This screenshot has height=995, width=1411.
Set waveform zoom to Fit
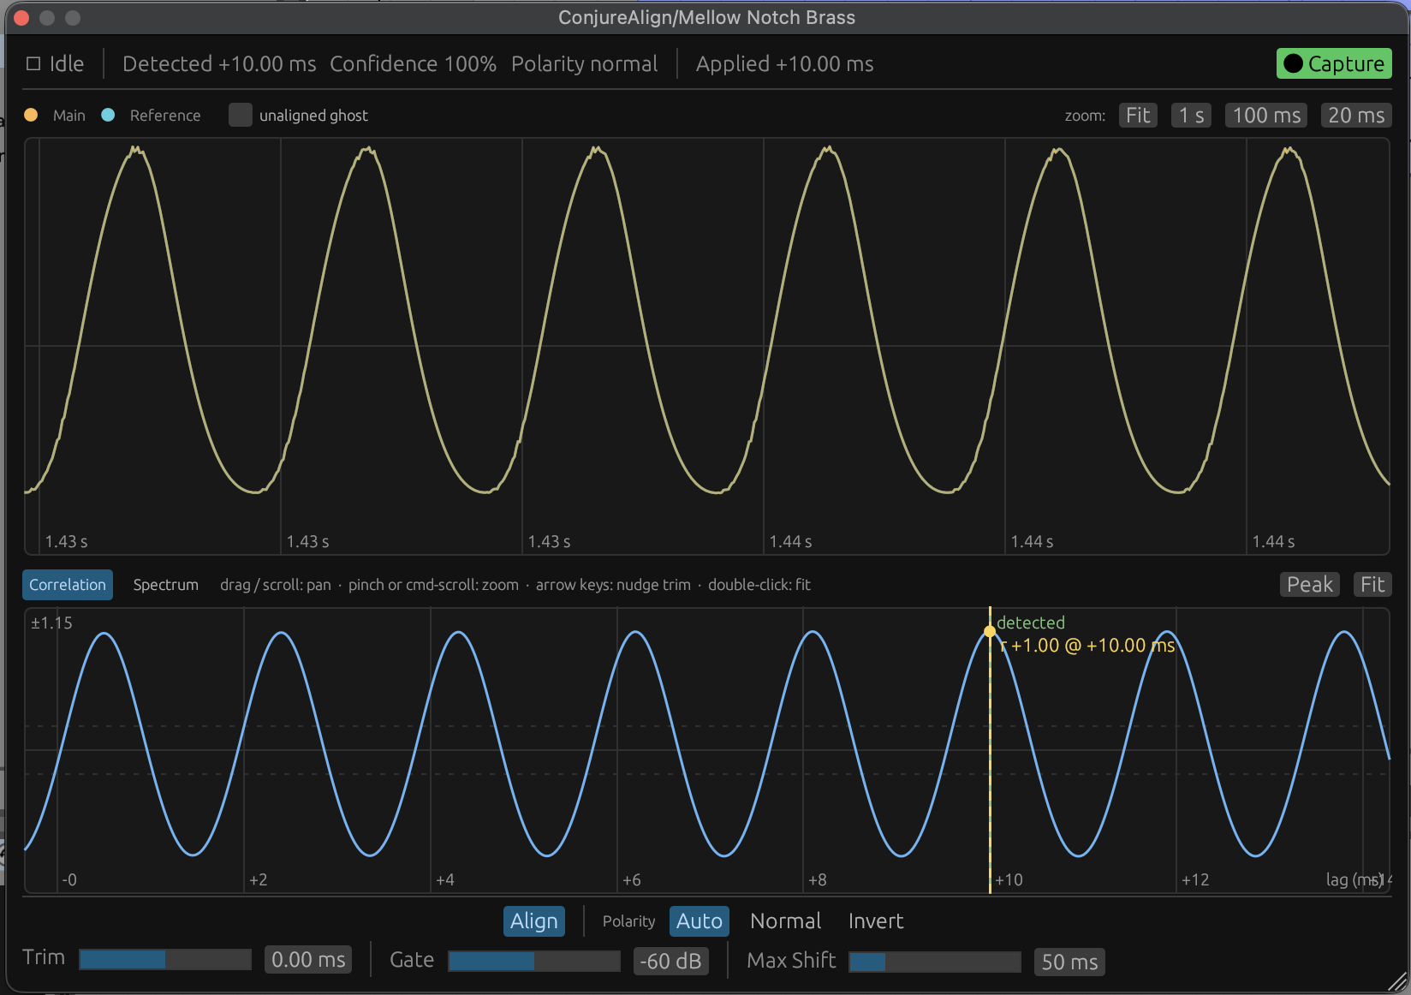[1138, 115]
